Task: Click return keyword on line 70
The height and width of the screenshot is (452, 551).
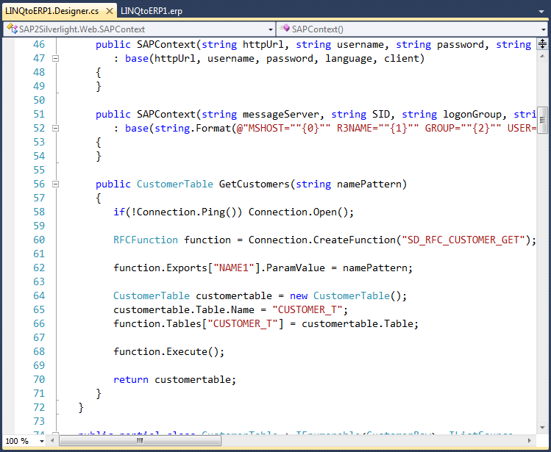Action: pos(131,380)
